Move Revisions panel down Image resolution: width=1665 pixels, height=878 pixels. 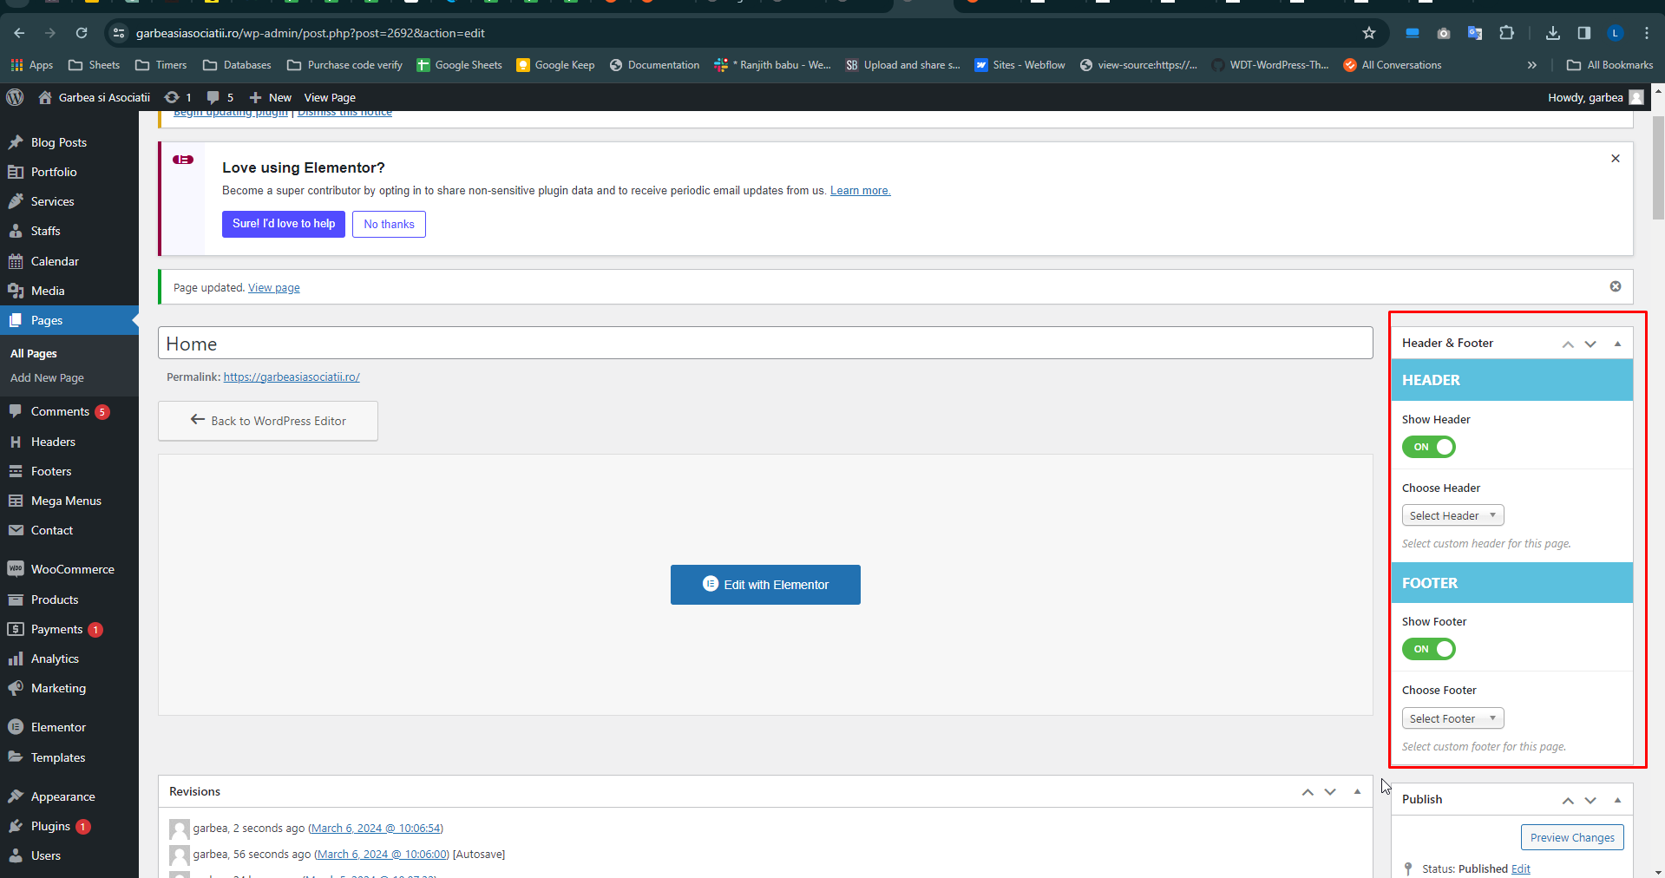[x=1330, y=791]
